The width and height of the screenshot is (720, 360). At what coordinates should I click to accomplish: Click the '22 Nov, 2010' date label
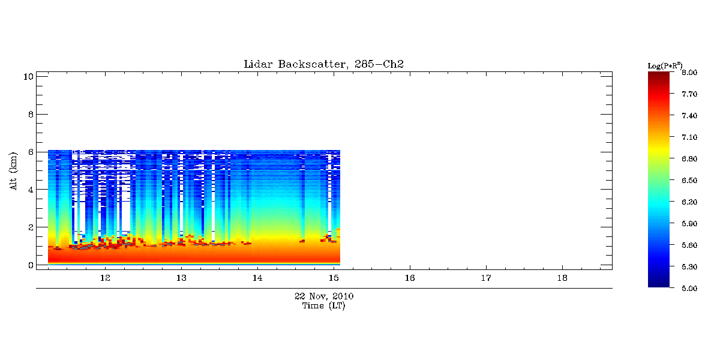click(x=323, y=296)
